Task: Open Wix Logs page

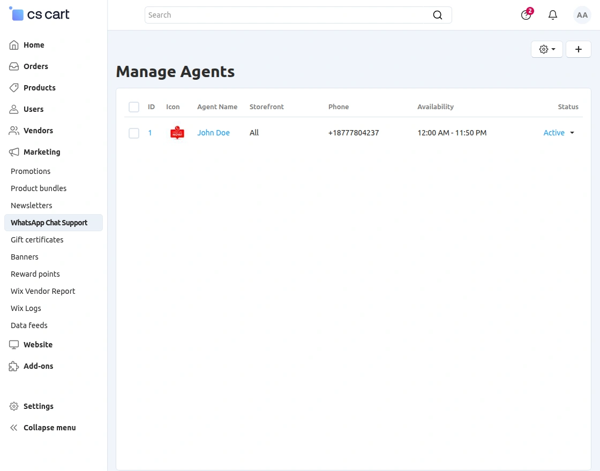Action: tap(26, 308)
